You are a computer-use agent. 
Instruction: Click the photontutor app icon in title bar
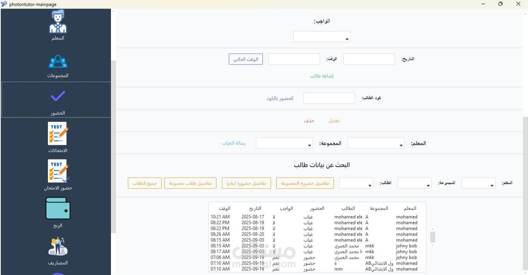4,4
